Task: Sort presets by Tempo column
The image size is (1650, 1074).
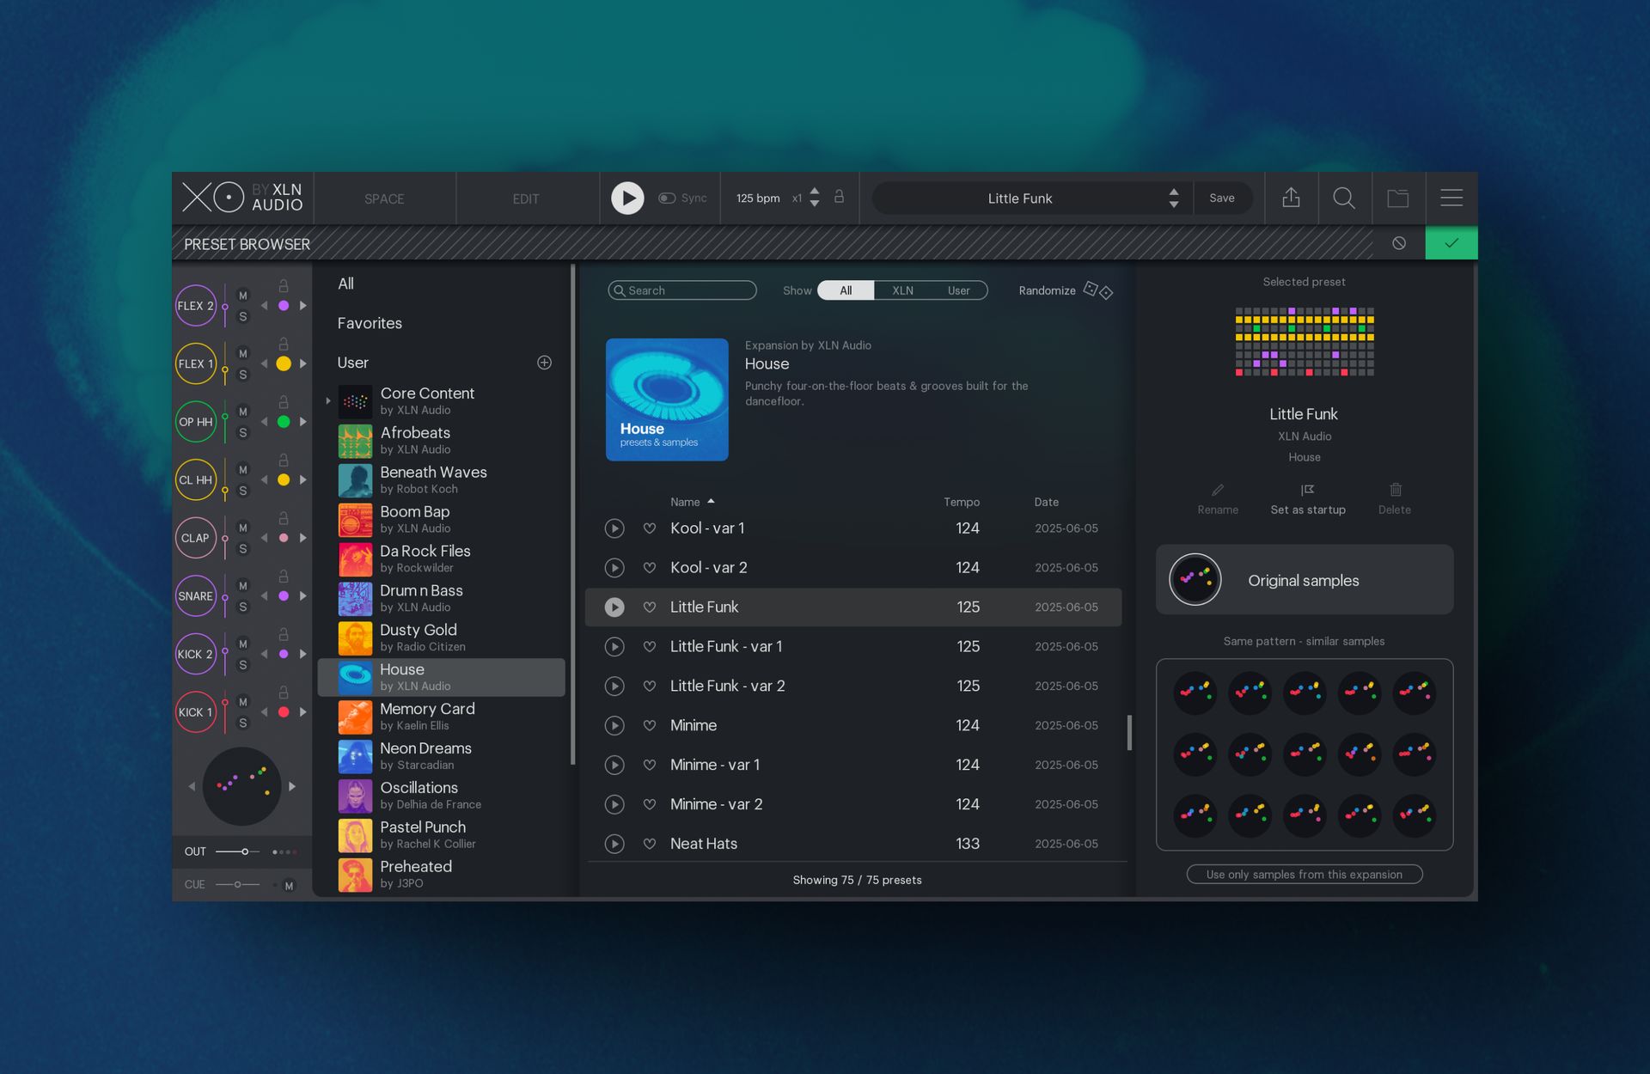Action: coord(961,503)
